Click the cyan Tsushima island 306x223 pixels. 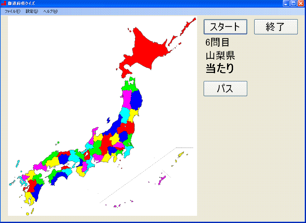click(x=18, y=164)
